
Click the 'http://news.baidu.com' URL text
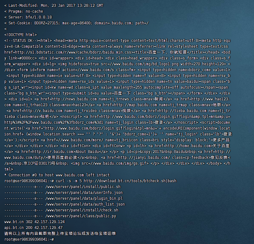pos(74,99)
